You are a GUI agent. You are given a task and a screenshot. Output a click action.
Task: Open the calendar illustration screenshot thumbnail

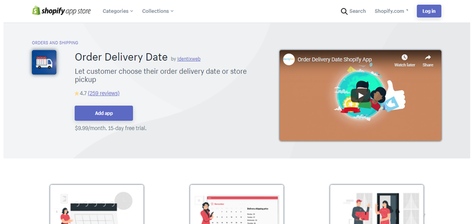96,204
